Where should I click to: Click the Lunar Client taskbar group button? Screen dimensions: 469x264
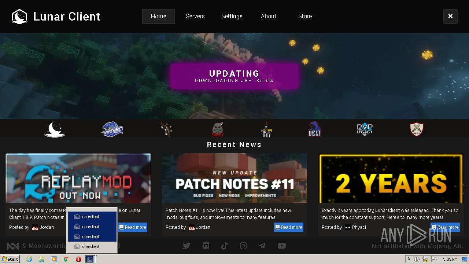(91, 259)
